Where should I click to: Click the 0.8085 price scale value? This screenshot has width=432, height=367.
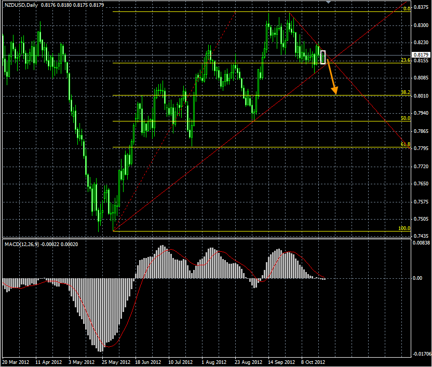point(421,78)
